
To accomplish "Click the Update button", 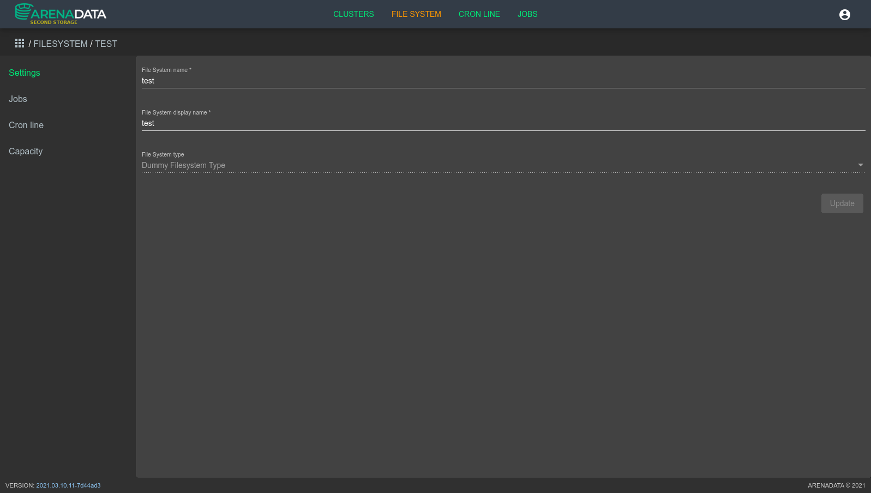I will (x=842, y=203).
